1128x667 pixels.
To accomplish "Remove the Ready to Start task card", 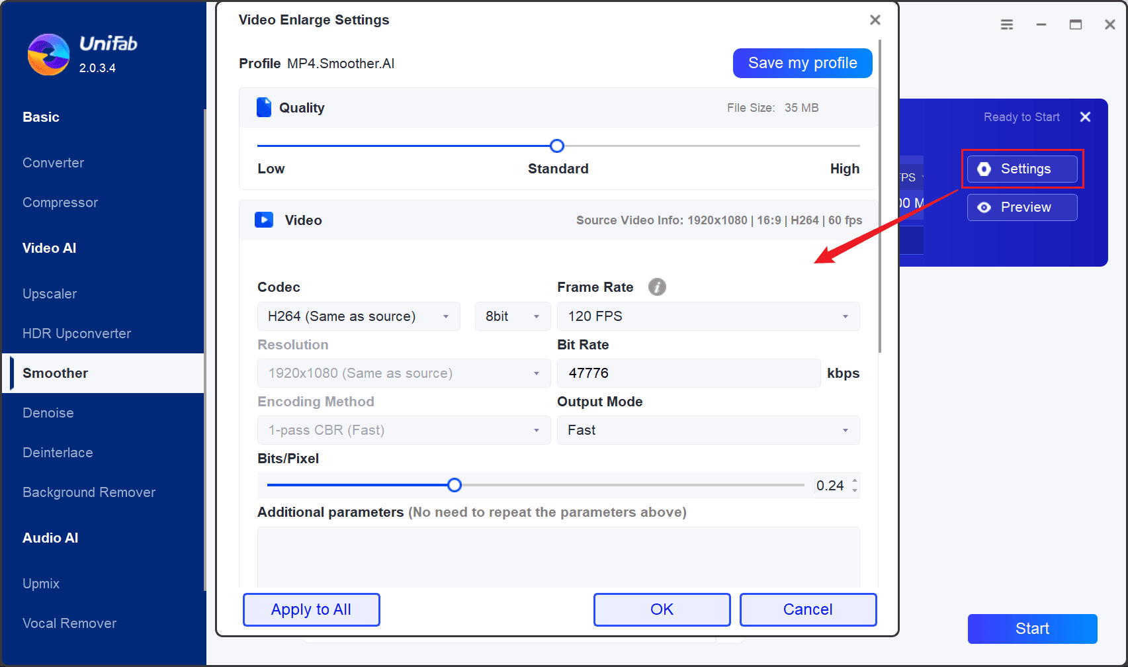I will click(1085, 116).
